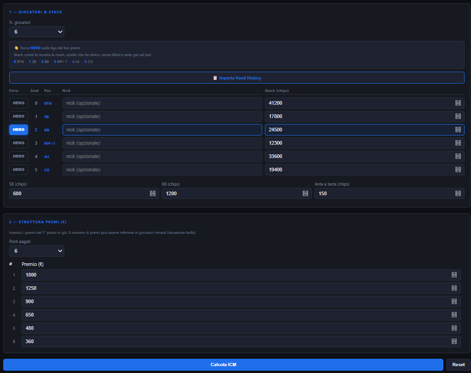Focus the nick field for CO seat

(x=162, y=170)
